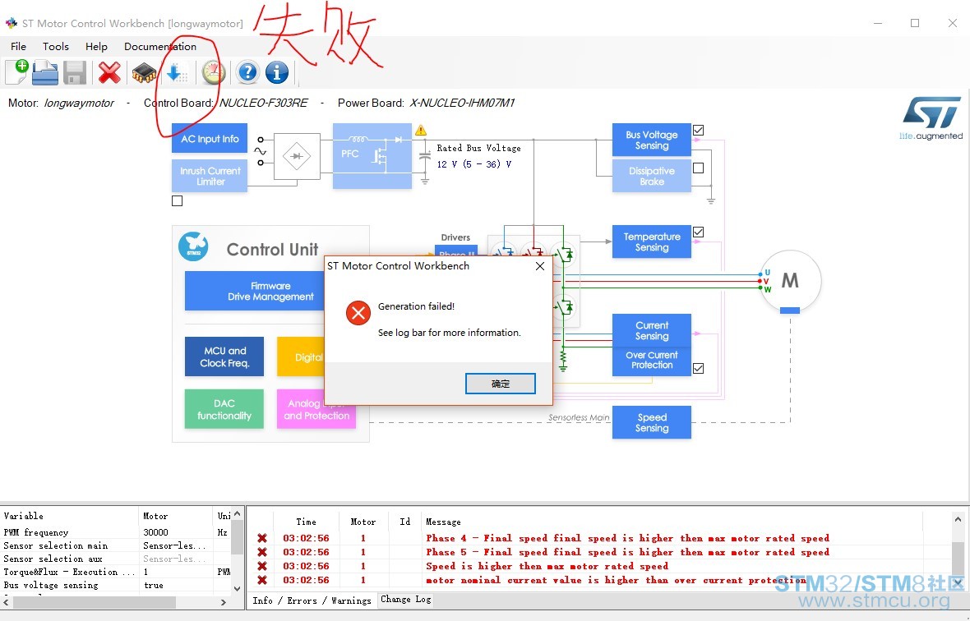Switch to the Info / Errors / Warnings tab
Image resolution: width=970 pixels, height=621 pixels.
click(x=312, y=600)
